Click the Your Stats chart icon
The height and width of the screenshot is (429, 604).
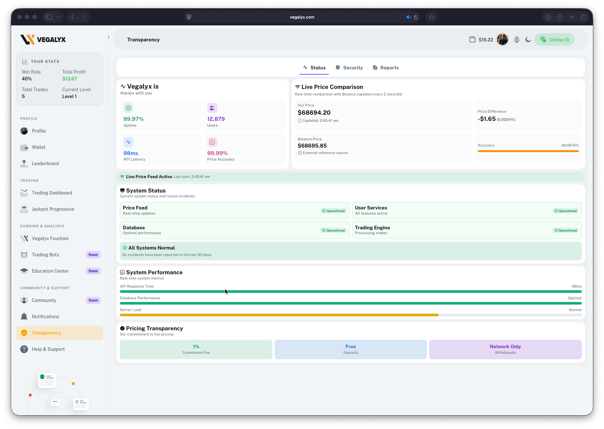click(25, 61)
